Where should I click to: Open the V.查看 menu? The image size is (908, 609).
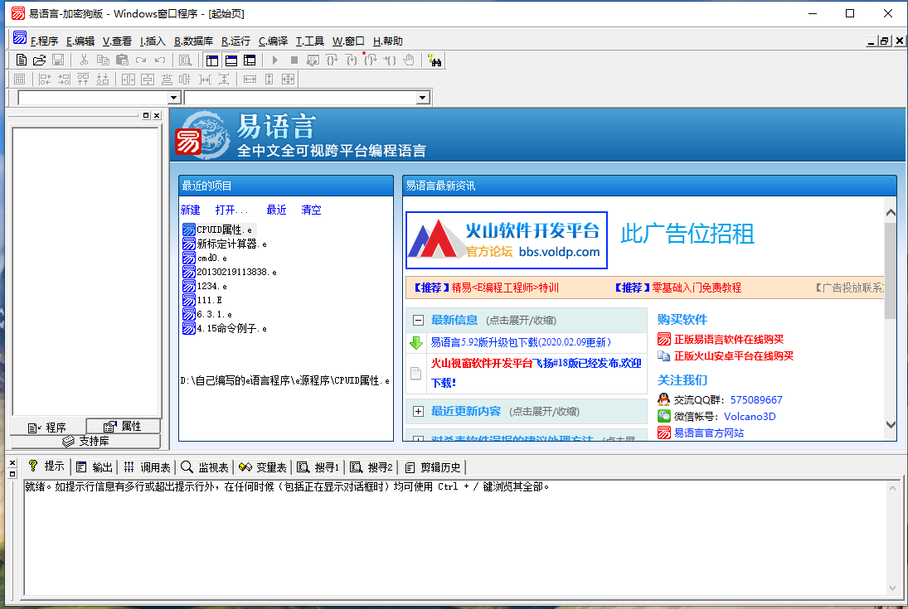(x=117, y=41)
